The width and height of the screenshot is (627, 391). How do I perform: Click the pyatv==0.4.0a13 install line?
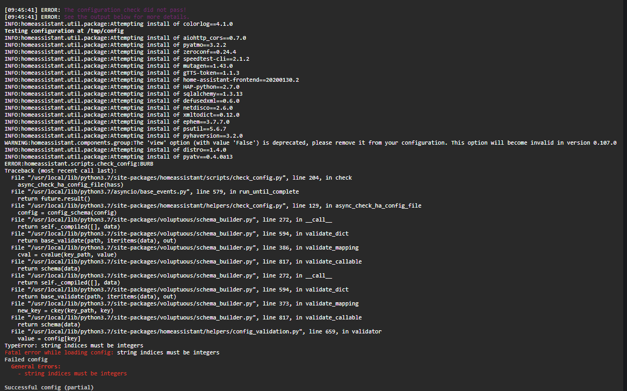(x=119, y=157)
